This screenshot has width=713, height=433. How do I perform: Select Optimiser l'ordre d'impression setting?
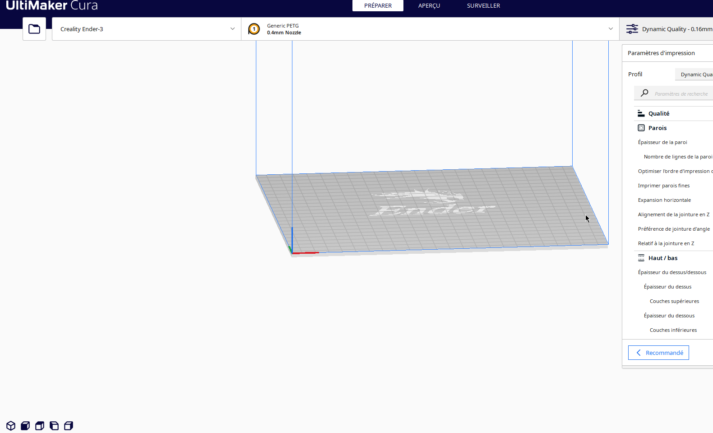(x=675, y=171)
